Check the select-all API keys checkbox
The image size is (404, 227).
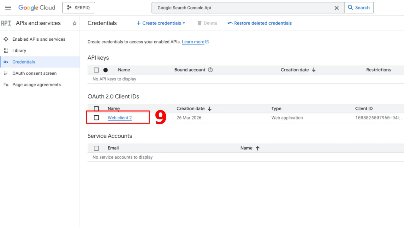97,70
